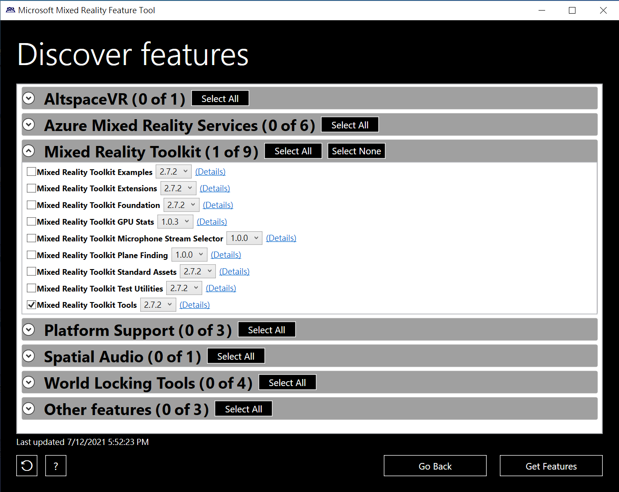Open Details link for Toolkit Foundation

[218, 205]
